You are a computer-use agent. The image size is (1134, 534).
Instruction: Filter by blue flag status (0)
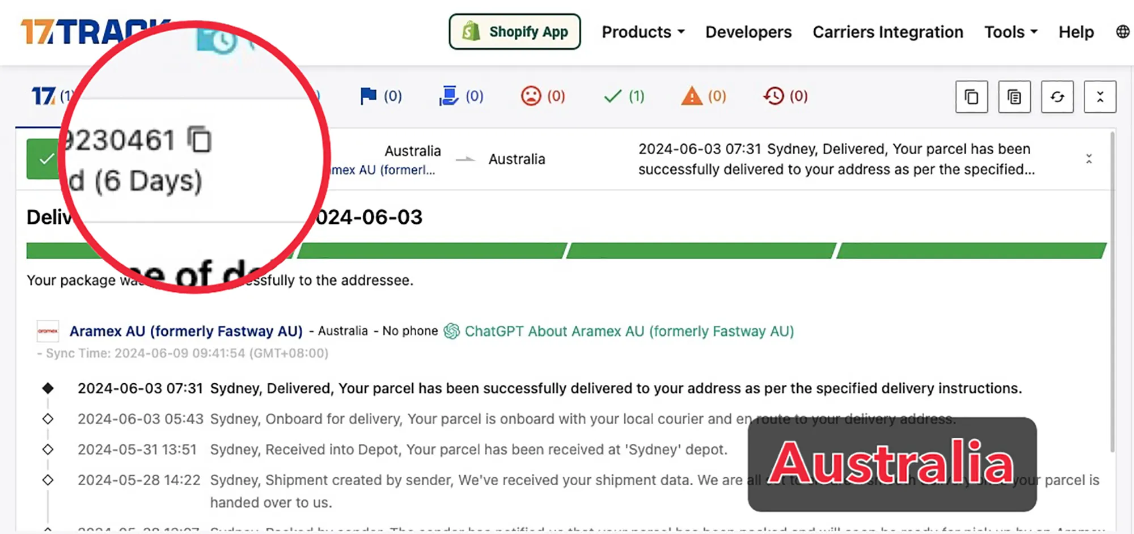[381, 96]
